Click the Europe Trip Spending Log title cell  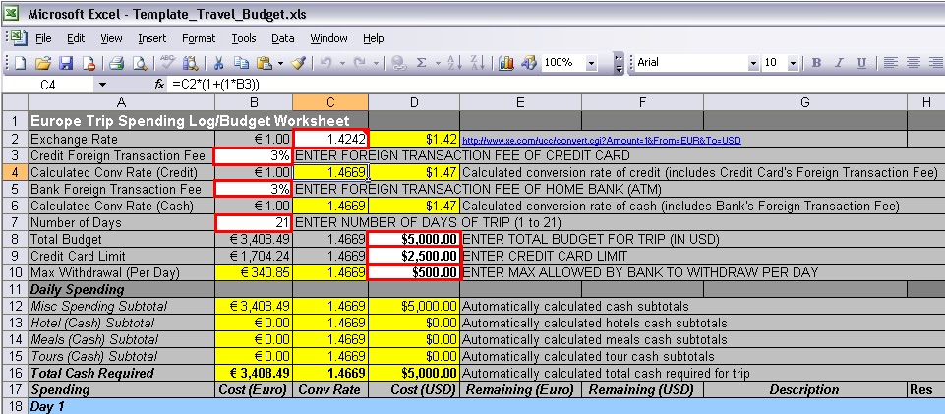click(x=198, y=121)
